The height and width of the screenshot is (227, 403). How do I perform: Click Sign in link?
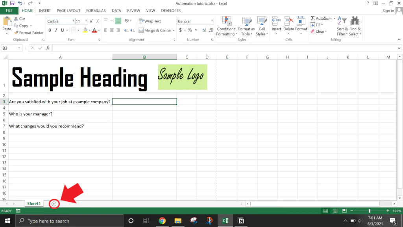click(x=388, y=11)
